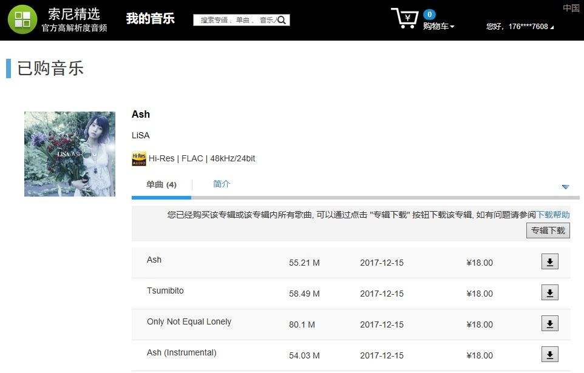Click the Ash track name in list

click(x=154, y=260)
